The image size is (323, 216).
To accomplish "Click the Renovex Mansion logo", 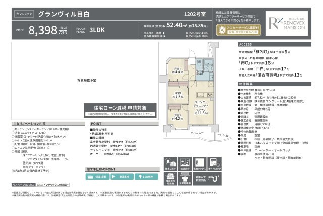I will [x=287, y=24].
